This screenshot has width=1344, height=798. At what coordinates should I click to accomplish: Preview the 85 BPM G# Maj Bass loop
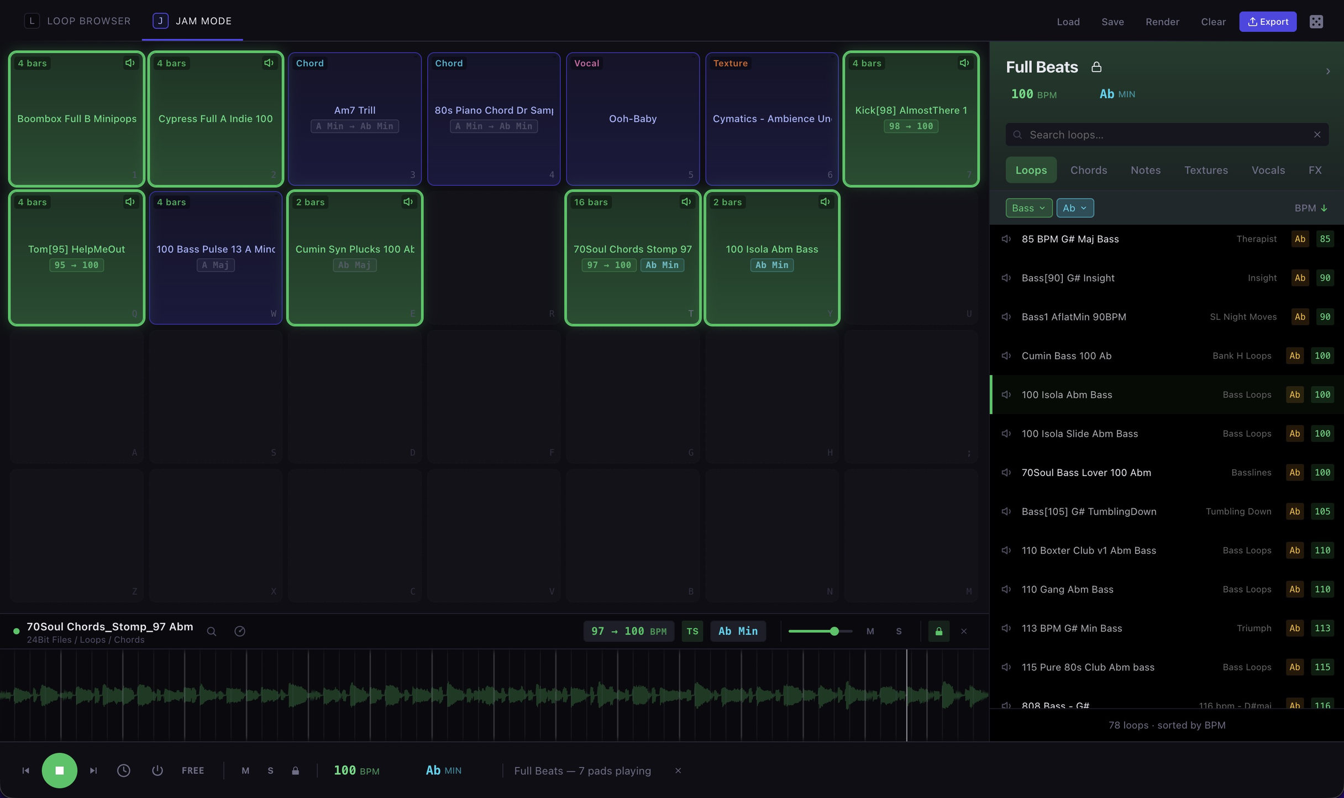pos(1006,239)
